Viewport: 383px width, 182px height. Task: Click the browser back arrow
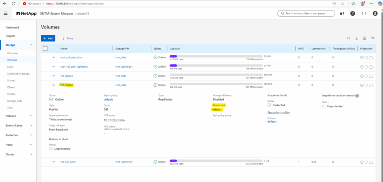coord(4,4)
